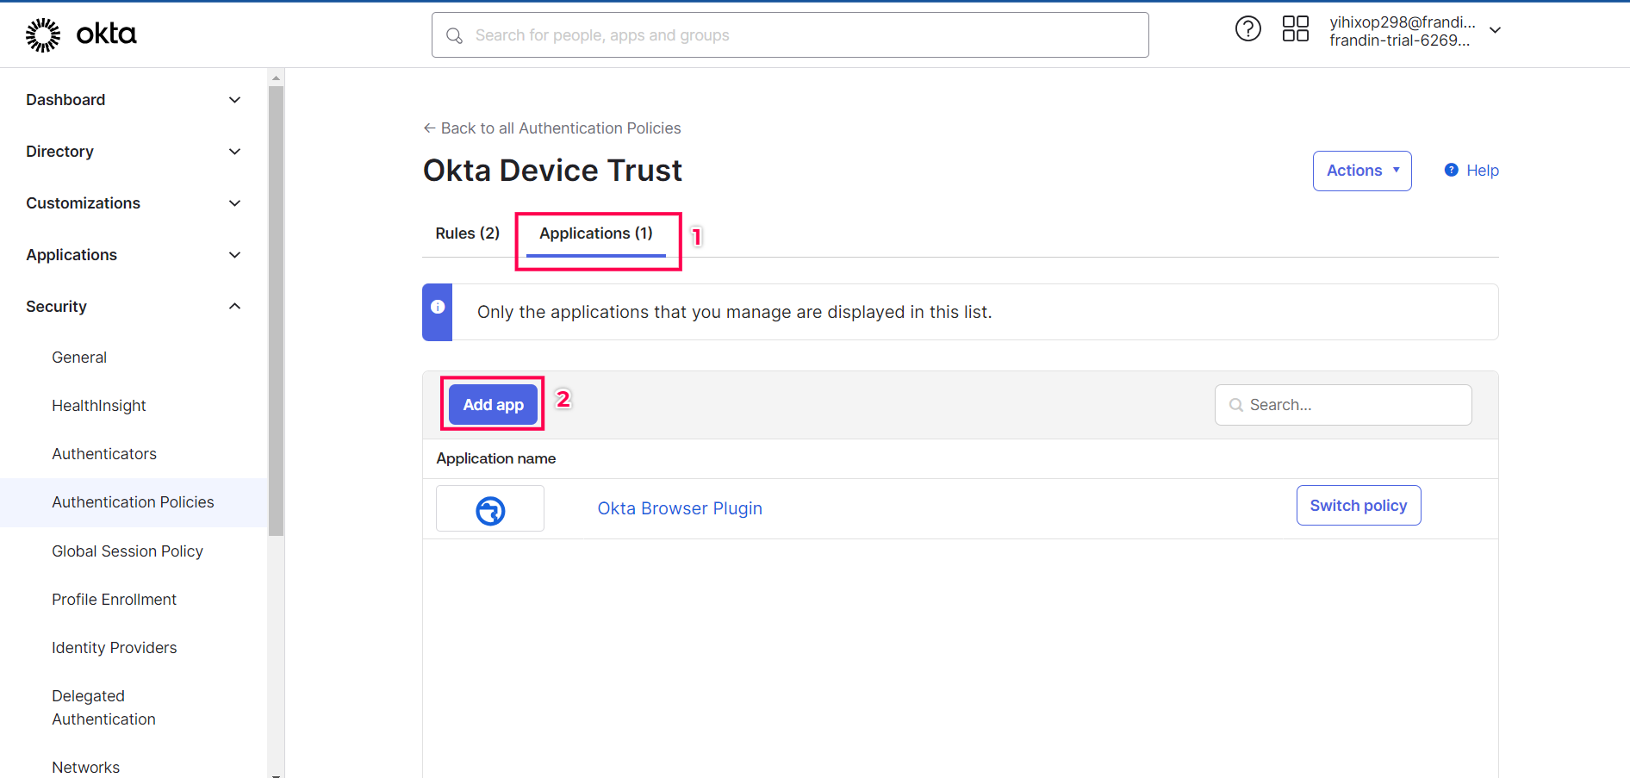Click the Help icon next to Actions
Image resolution: width=1630 pixels, height=778 pixels.
click(x=1453, y=170)
